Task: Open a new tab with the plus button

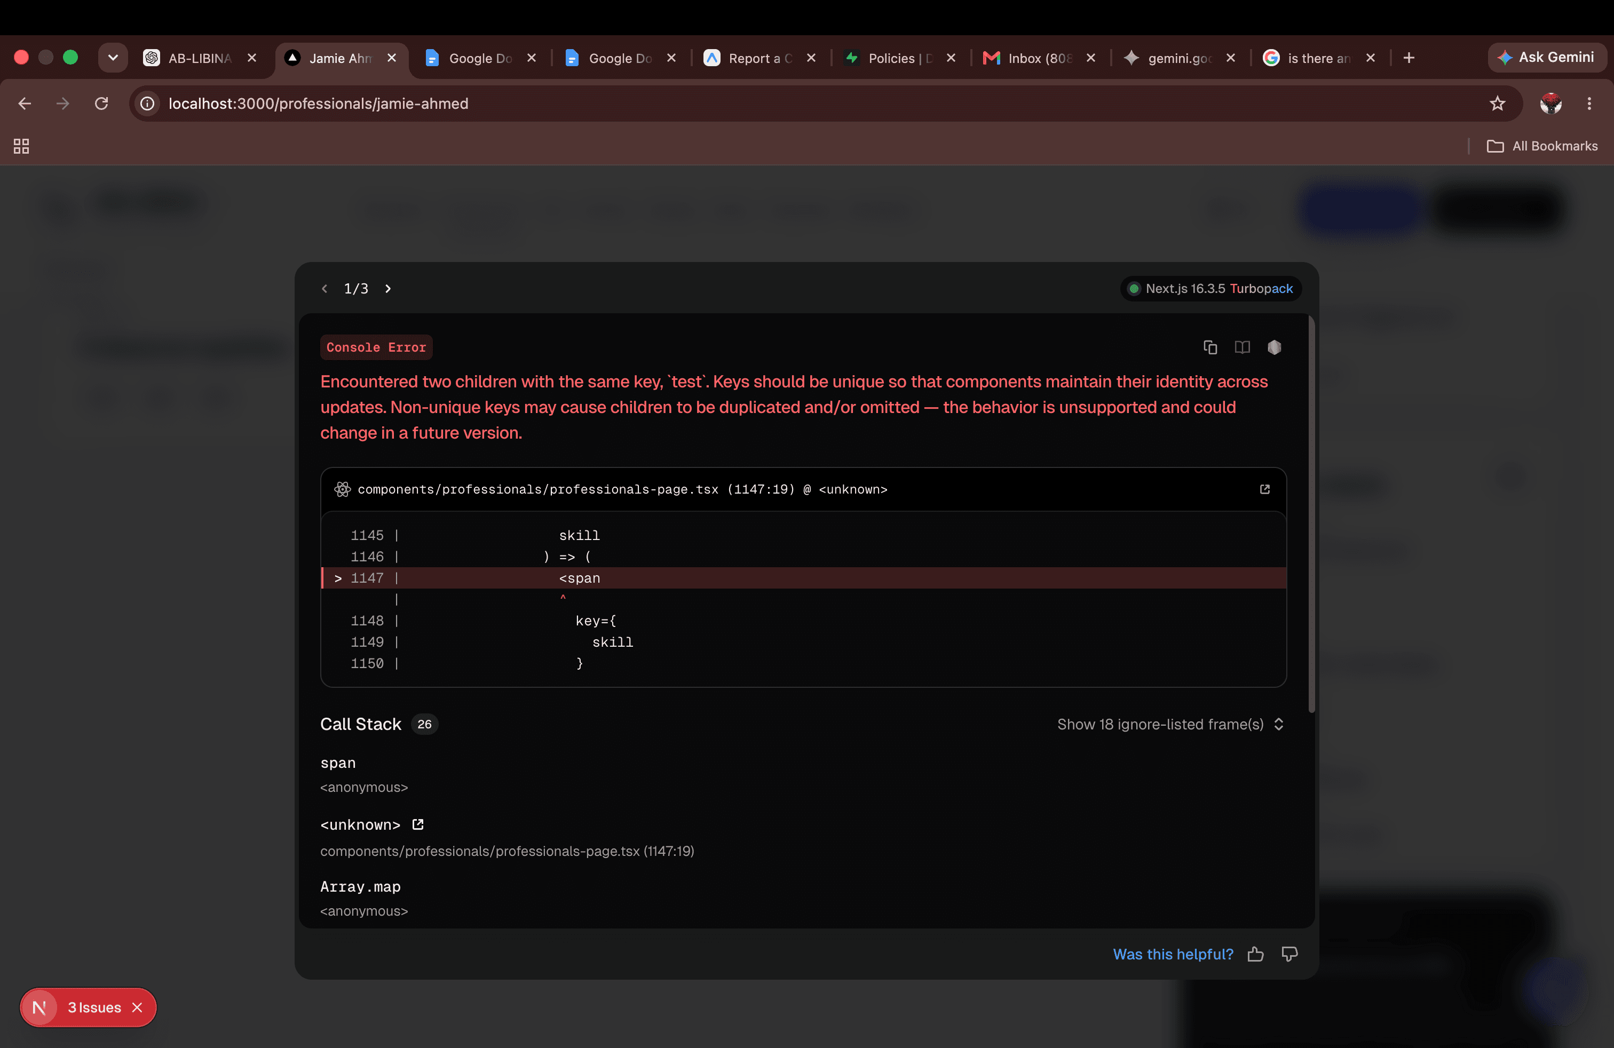Action: pyautogui.click(x=1409, y=58)
